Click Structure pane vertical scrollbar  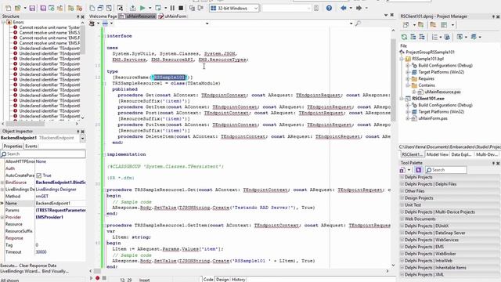pyautogui.click(x=83, y=40)
